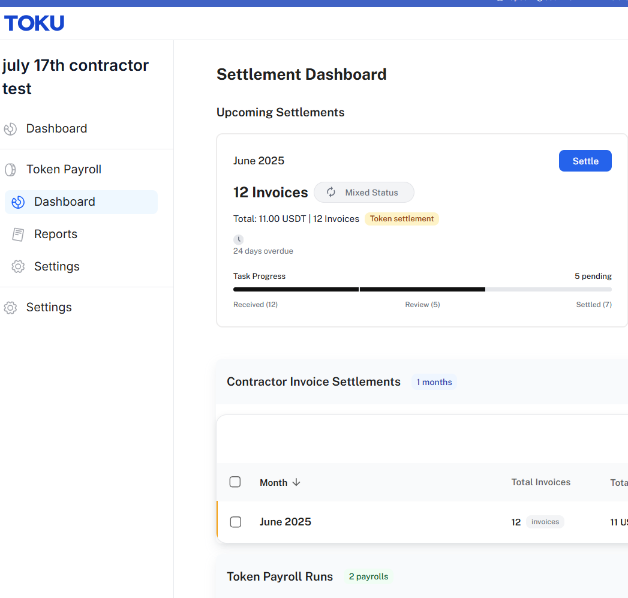
Task: Click the TOKU logo
Action: click(x=34, y=23)
